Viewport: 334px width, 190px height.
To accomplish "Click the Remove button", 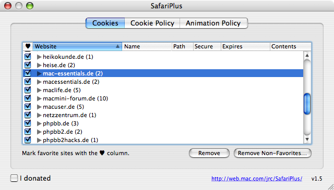I will click(209, 153).
